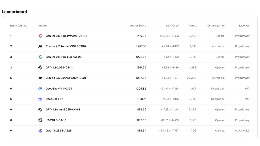Select the Leaderboard heading text
The width and height of the screenshot is (260, 146).
pos(15,12)
